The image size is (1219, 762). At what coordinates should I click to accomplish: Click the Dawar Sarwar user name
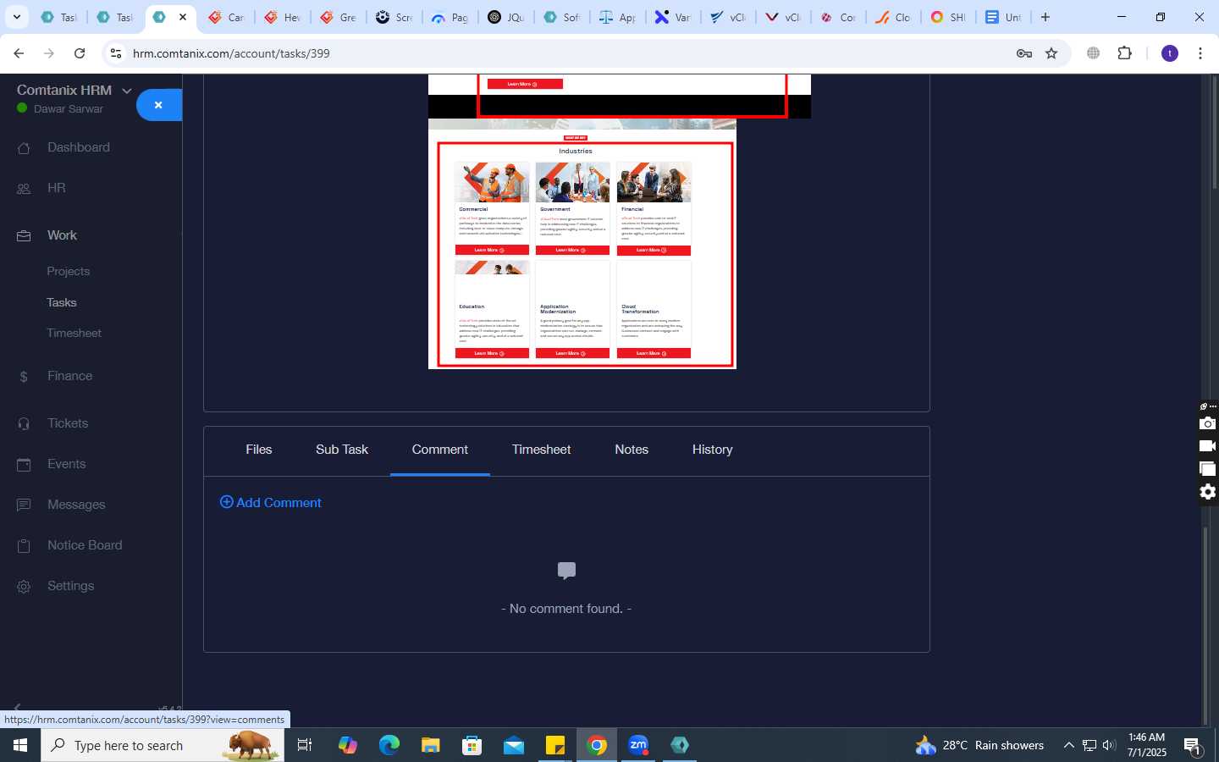[69, 109]
